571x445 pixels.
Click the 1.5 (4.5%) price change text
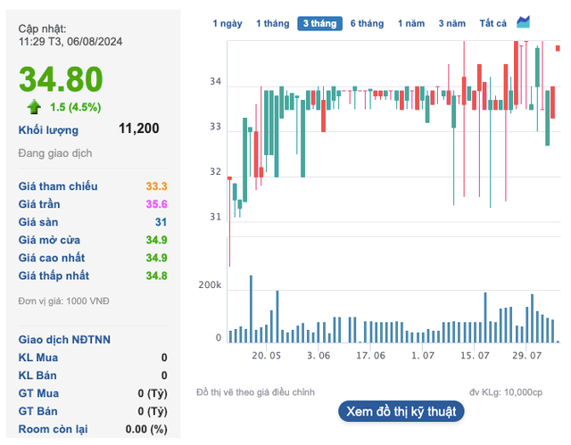click(x=75, y=107)
